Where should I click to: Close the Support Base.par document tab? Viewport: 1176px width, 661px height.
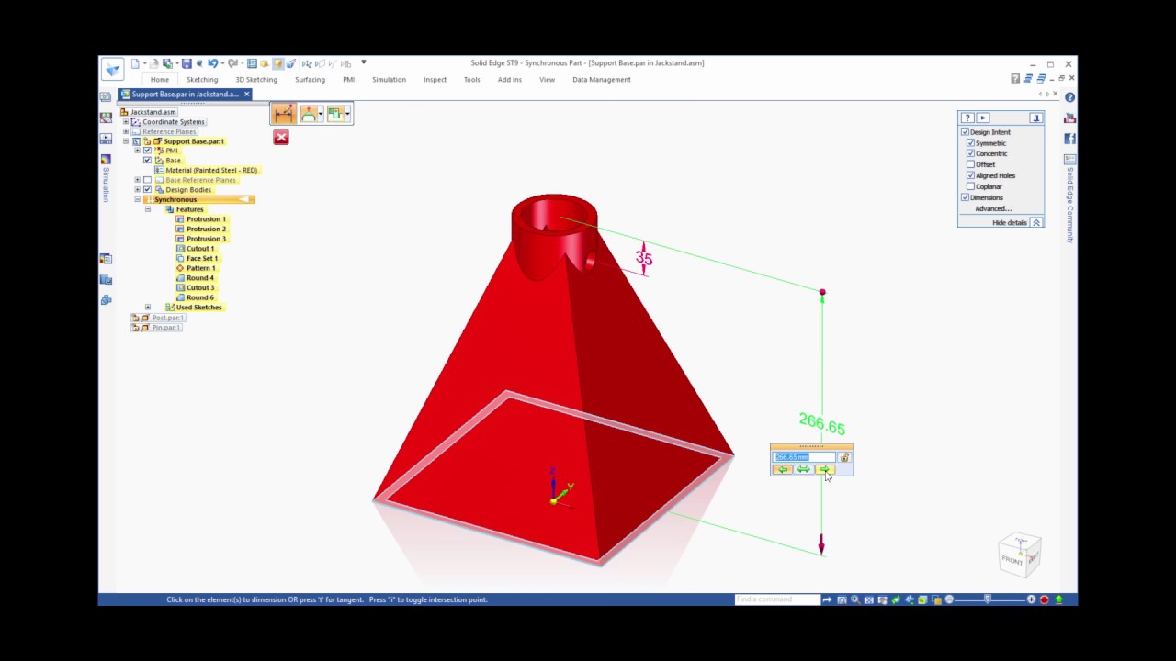[246, 94]
